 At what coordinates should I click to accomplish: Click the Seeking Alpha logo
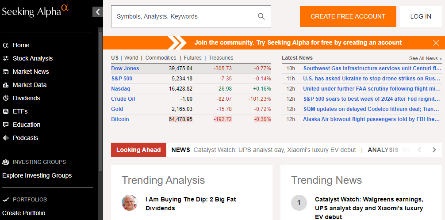pos(35,11)
